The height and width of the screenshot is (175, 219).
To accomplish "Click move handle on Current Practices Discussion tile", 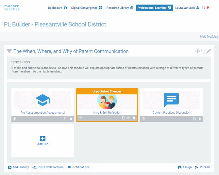I will pyautogui.click(x=143, y=119).
